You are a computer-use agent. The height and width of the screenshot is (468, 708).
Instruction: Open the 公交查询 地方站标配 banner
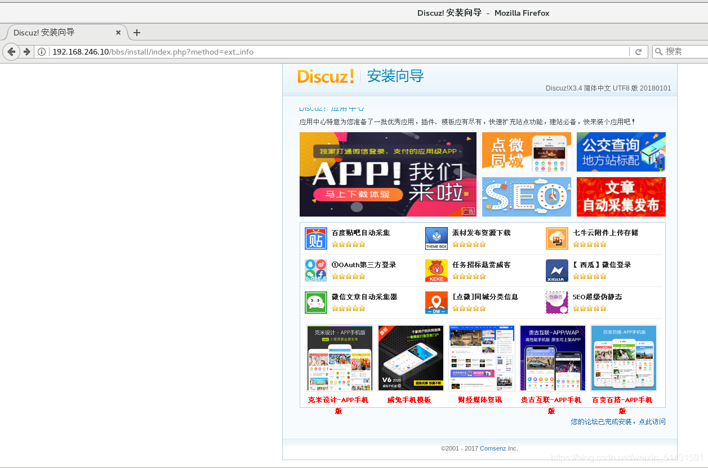pos(621,152)
